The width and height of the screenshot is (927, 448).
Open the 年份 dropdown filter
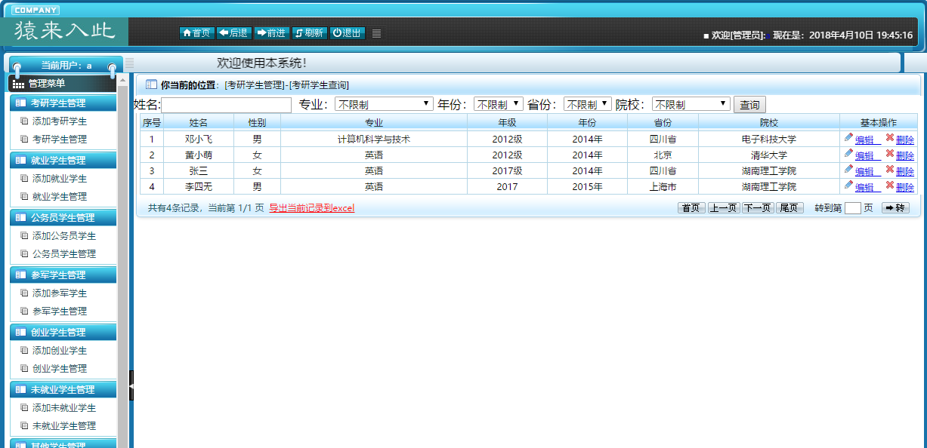coord(499,104)
